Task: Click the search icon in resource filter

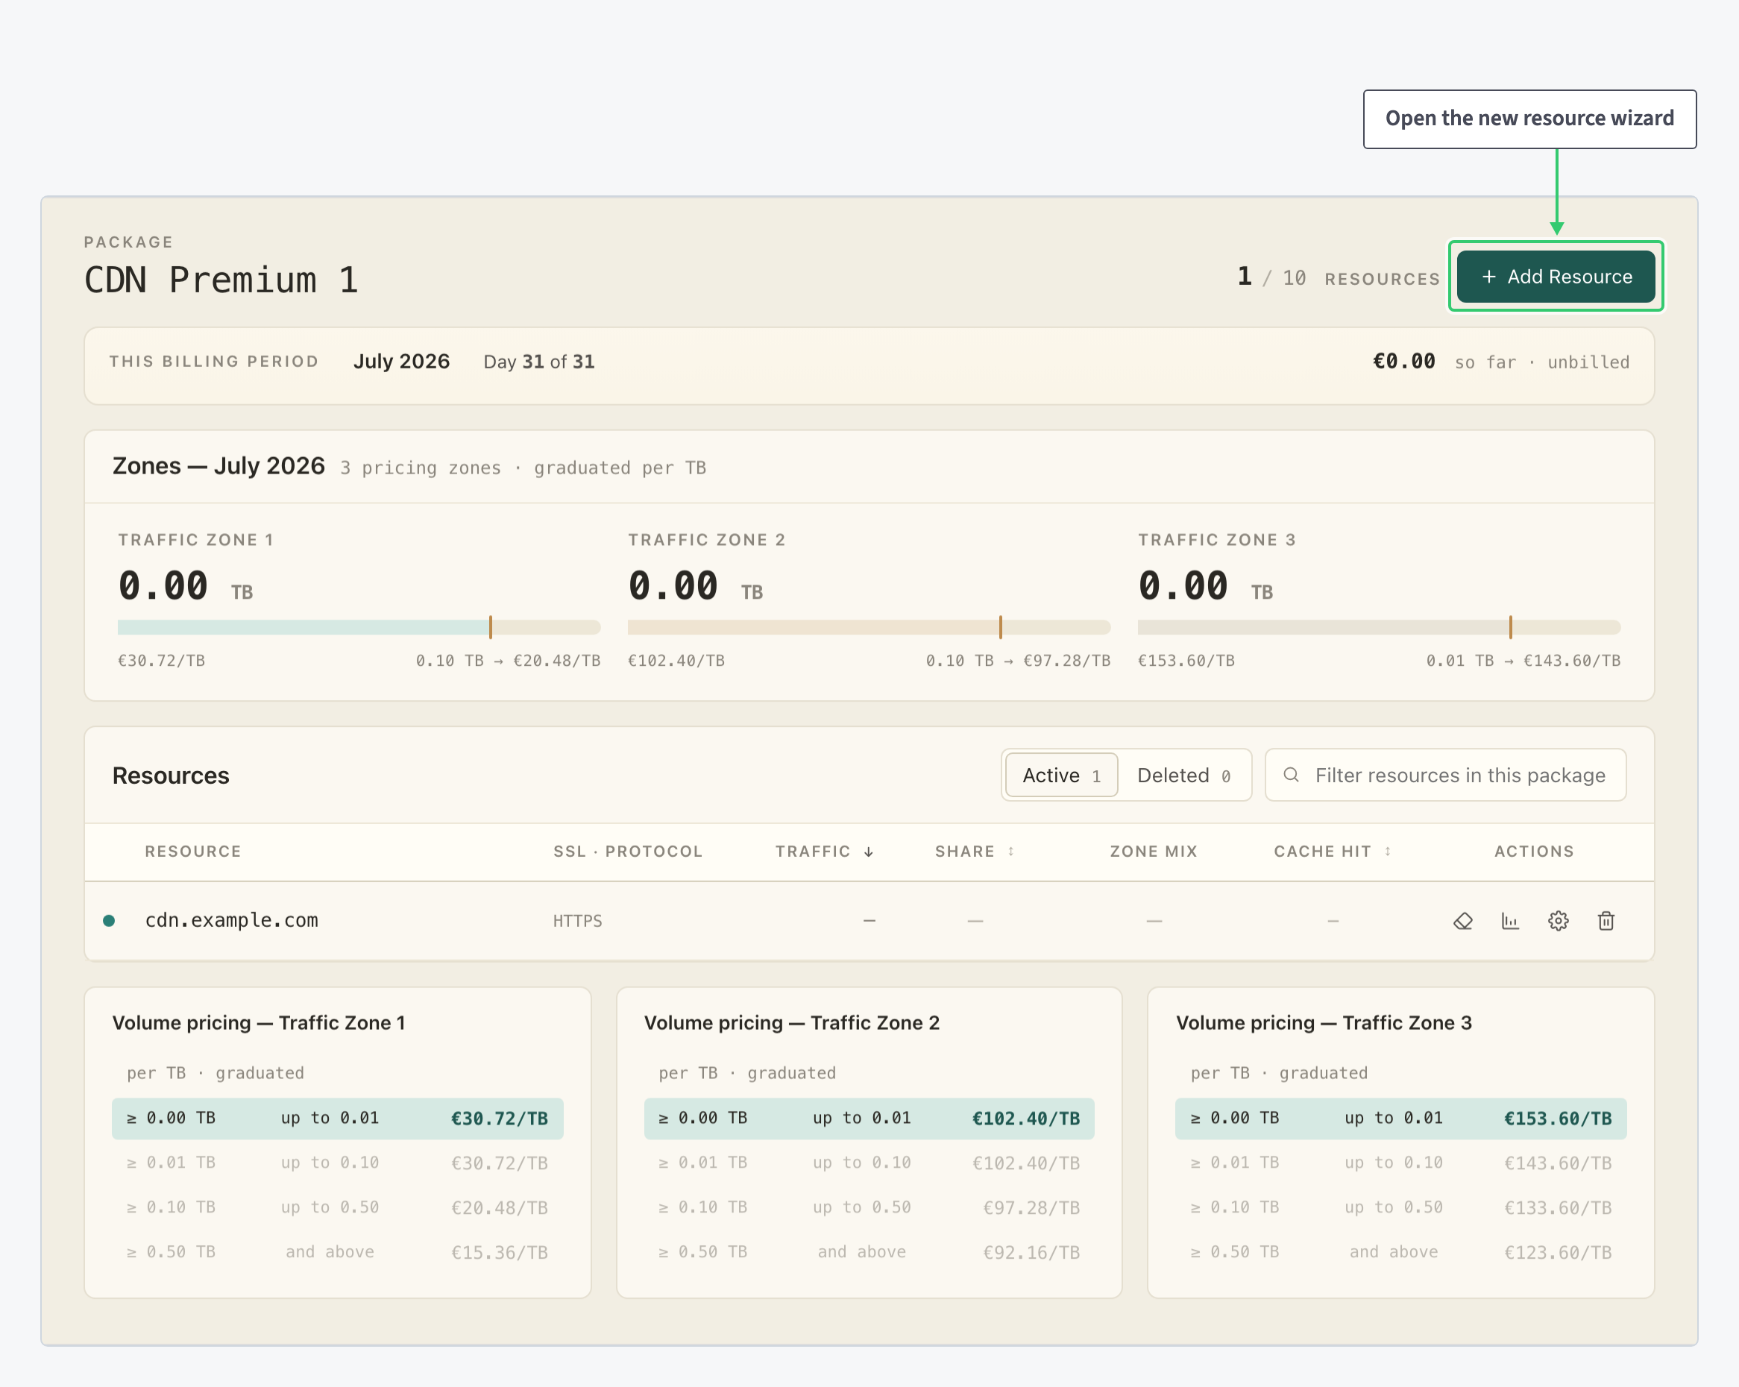Action: tap(1292, 775)
